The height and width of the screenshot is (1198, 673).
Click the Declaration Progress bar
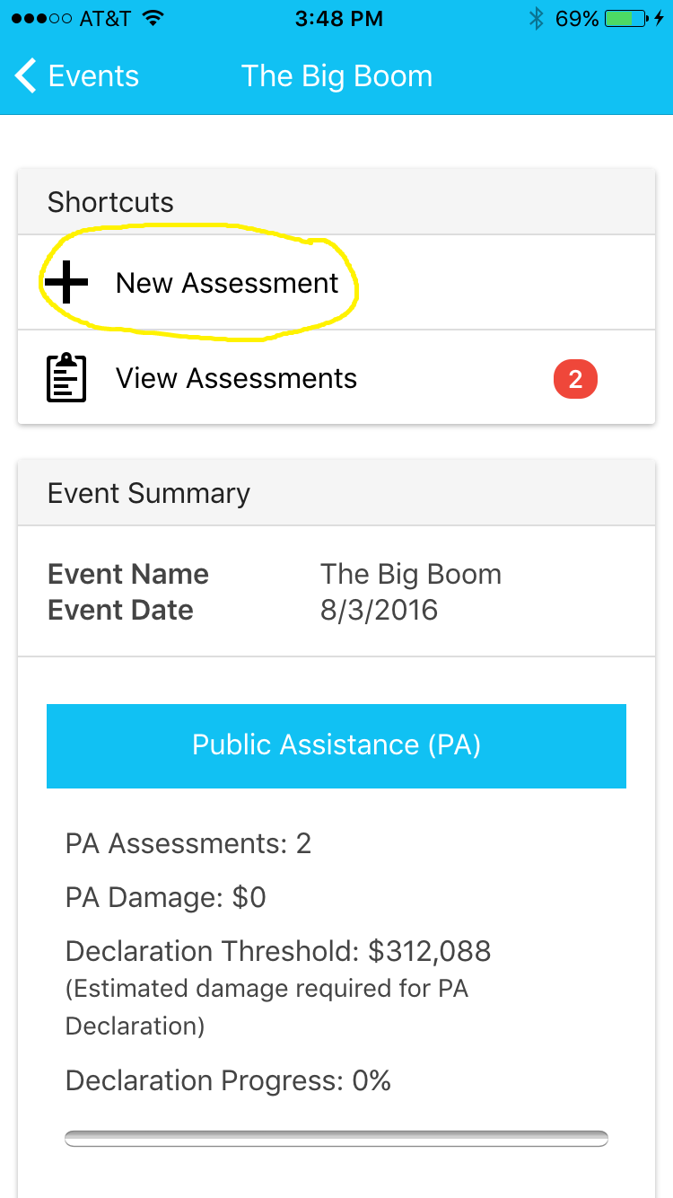click(x=336, y=1139)
